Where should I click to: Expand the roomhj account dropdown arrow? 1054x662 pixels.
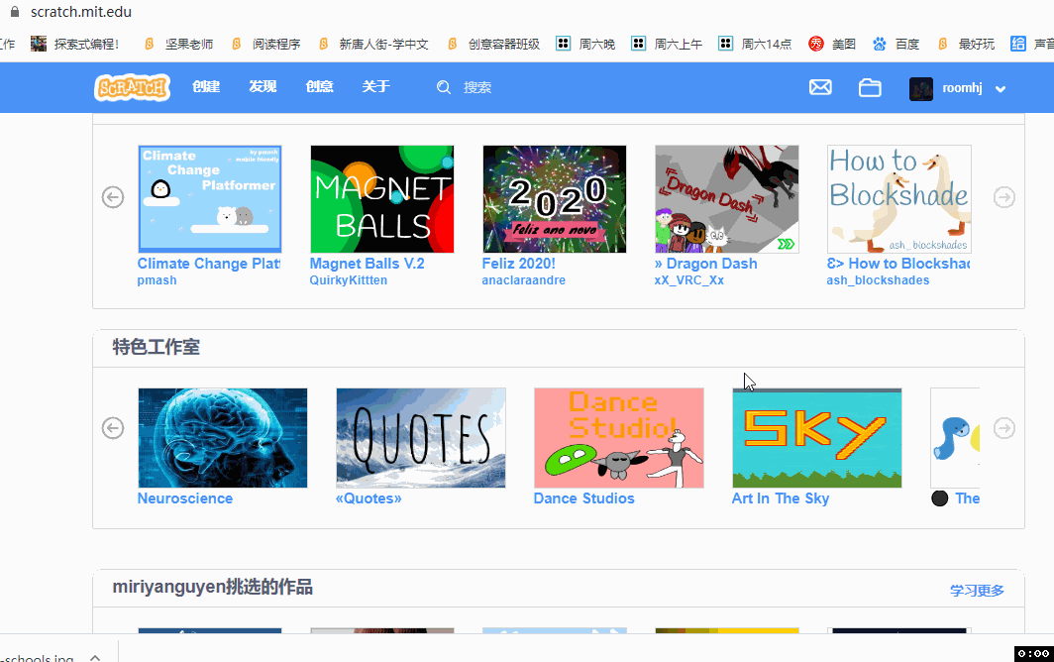pos(1001,89)
